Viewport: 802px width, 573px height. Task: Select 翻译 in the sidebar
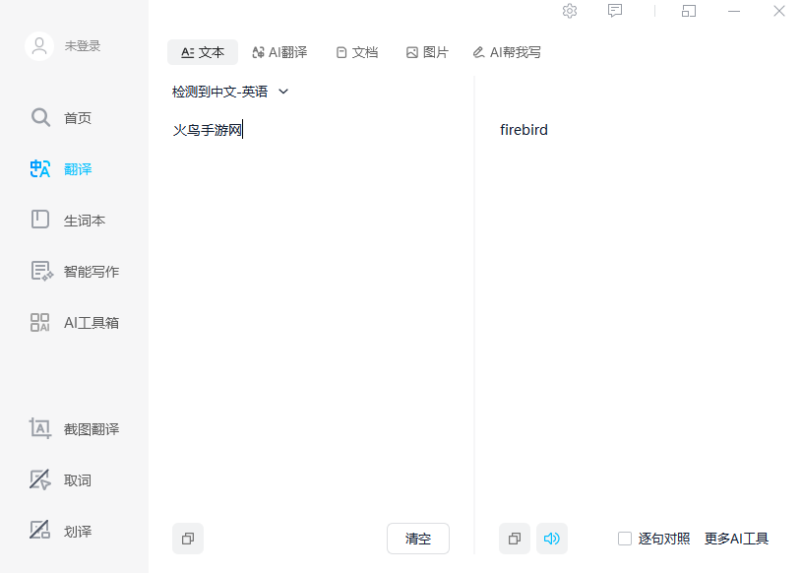[61, 168]
